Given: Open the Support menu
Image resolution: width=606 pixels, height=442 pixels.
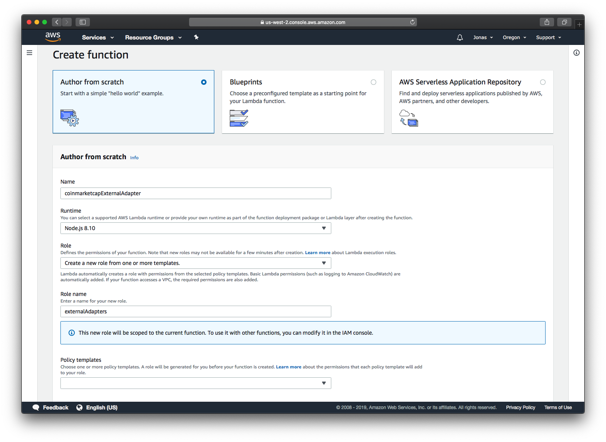Looking at the screenshot, I should [x=549, y=38].
